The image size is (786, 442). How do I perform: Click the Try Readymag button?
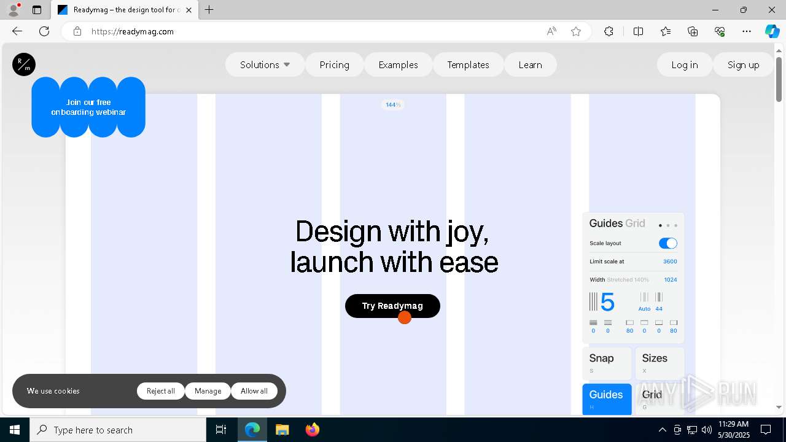pos(392,306)
